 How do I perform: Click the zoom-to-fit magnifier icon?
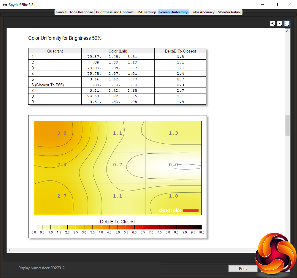point(287,24)
